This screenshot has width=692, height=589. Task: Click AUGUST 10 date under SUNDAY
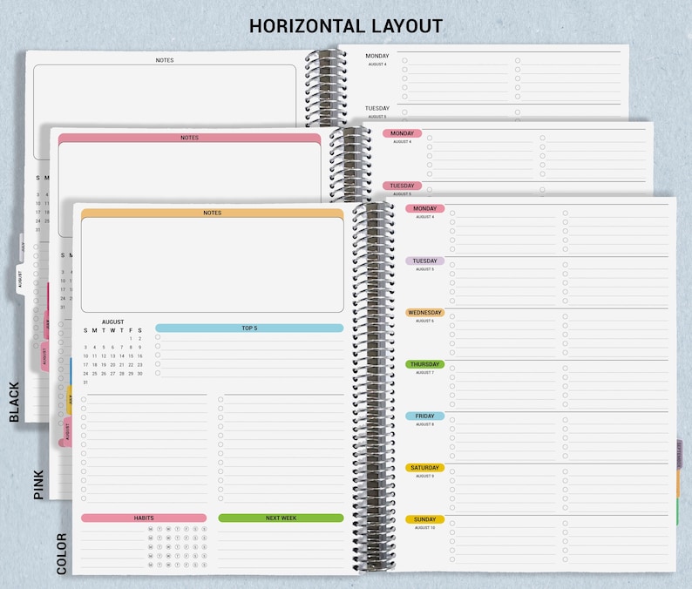pyautogui.click(x=425, y=528)
